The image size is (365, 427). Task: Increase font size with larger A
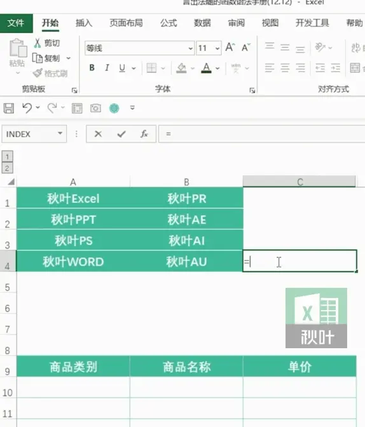pyautogui.click(x=230, y=48)
